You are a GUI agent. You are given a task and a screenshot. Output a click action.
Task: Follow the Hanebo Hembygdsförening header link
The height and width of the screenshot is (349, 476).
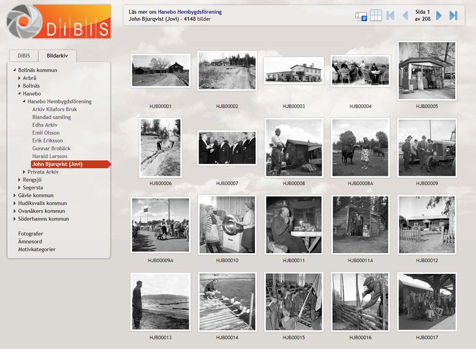[190, 12]
